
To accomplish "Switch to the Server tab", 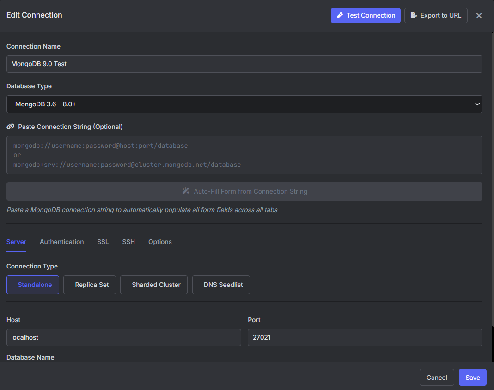I will (16, 242).
